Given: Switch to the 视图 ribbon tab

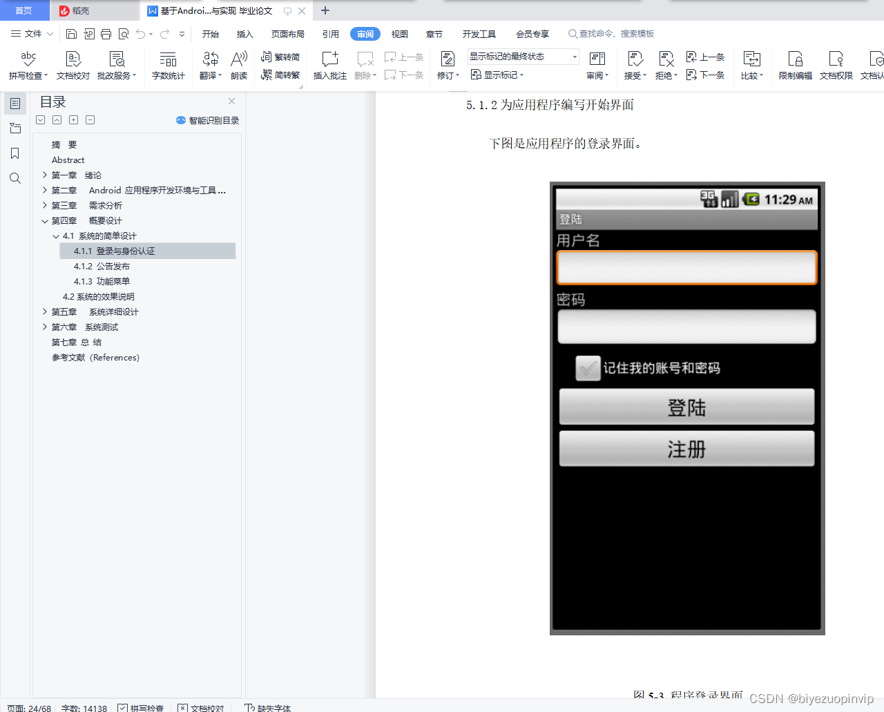Looking at the screenshot, I should (399, 34).
